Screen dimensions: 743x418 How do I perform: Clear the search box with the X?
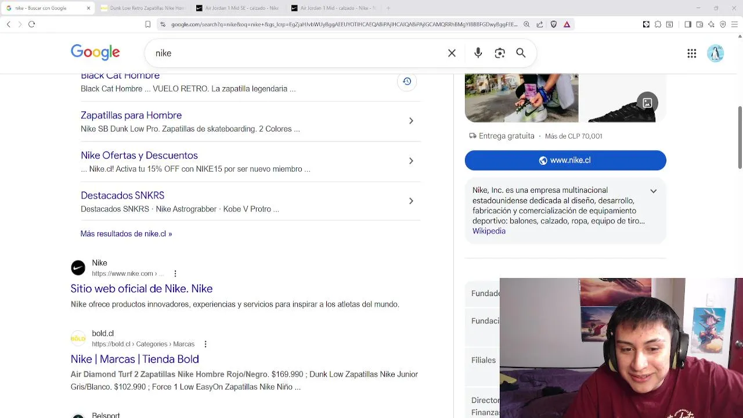click(452, 53)
